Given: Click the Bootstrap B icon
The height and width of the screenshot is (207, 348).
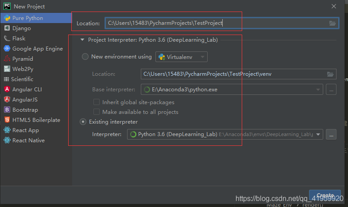Looking at the screenshot, I should tap(7, 110).
